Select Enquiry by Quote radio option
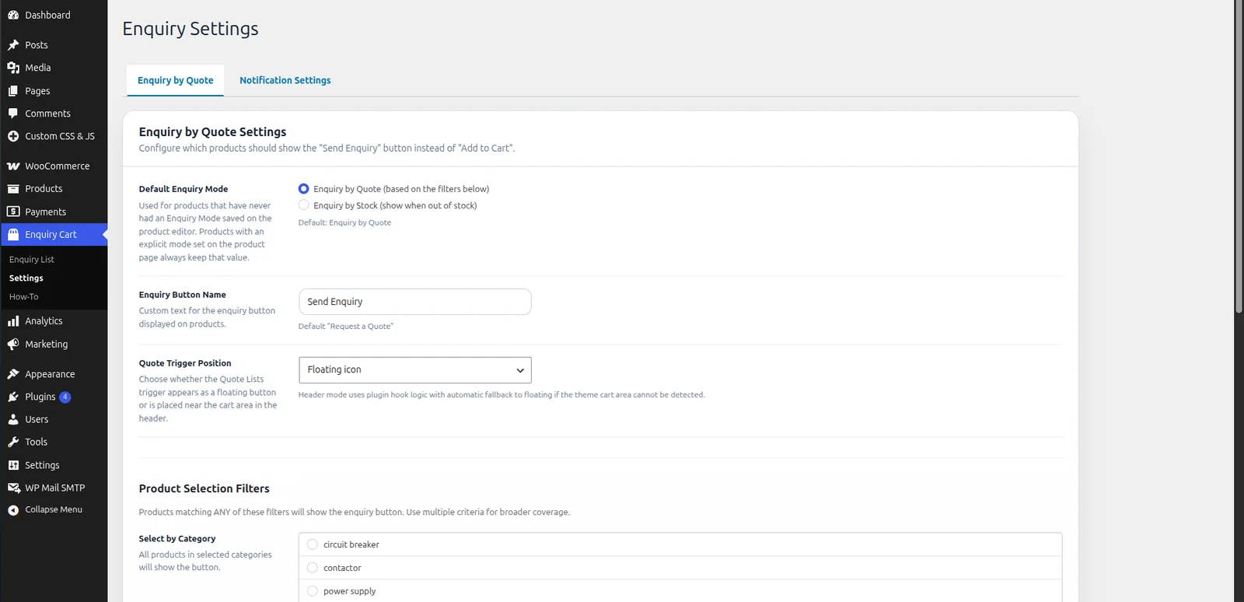 [304, 189]
